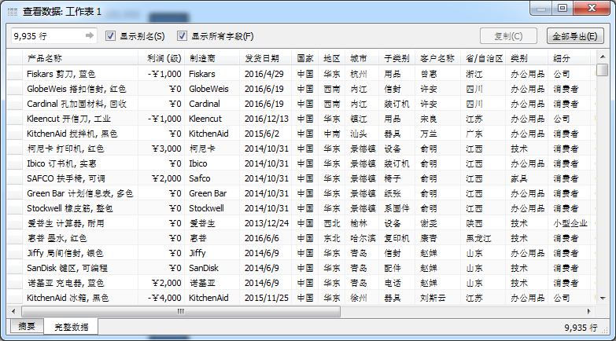Click the 子类别 column header
The width and height of the screenshot is (616, 341).
pos(397,58)
